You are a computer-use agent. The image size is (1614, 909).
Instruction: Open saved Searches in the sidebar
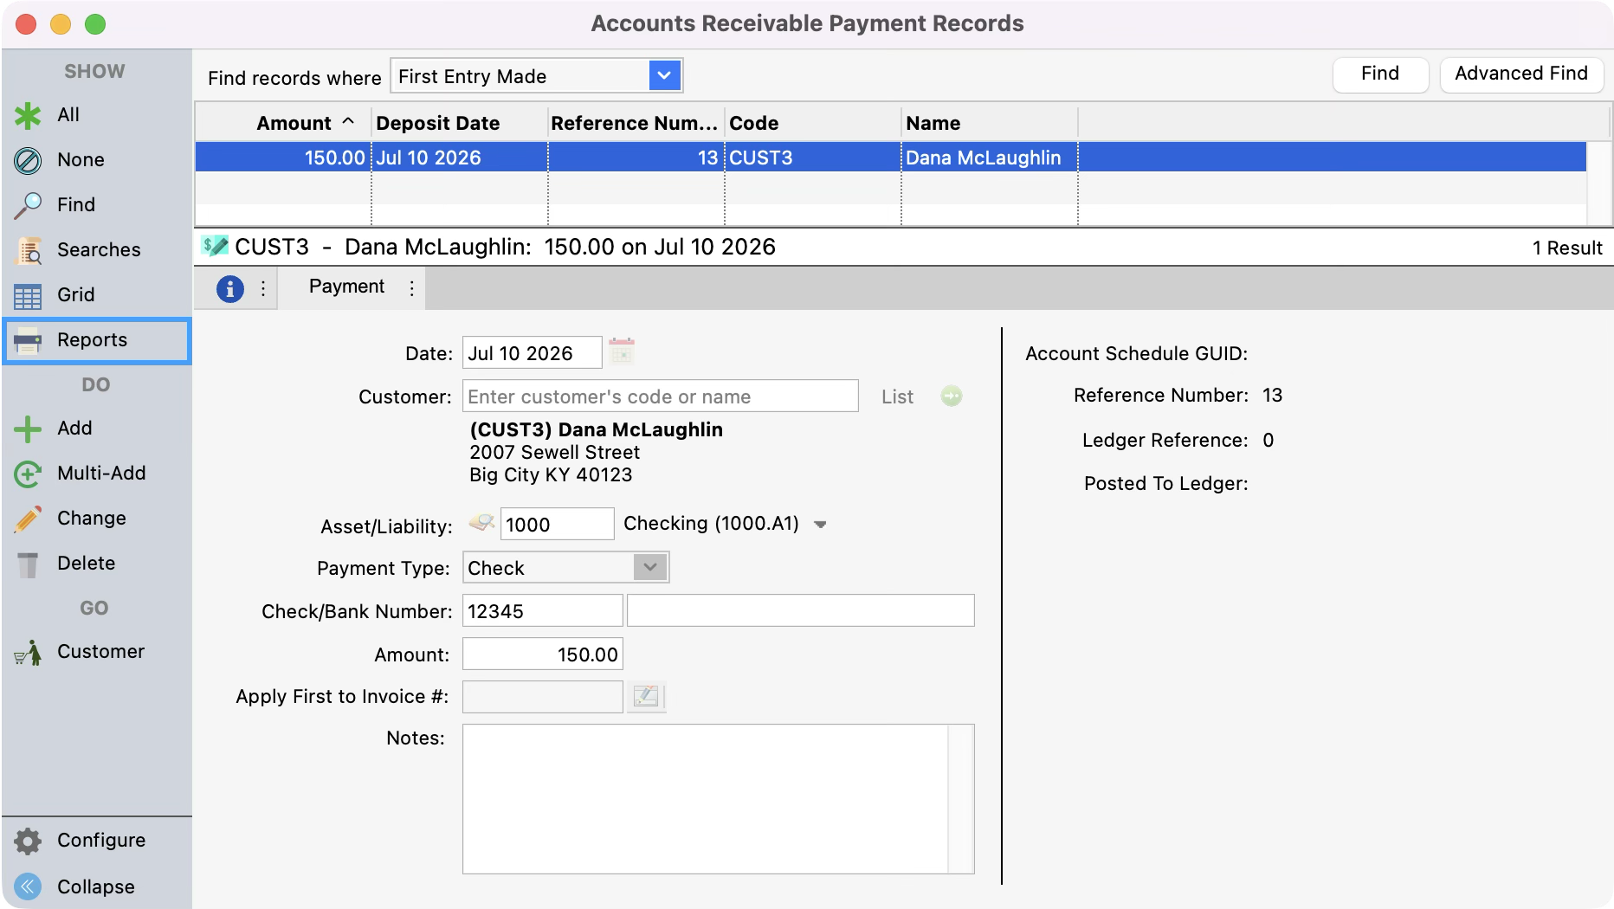point(97,250)
